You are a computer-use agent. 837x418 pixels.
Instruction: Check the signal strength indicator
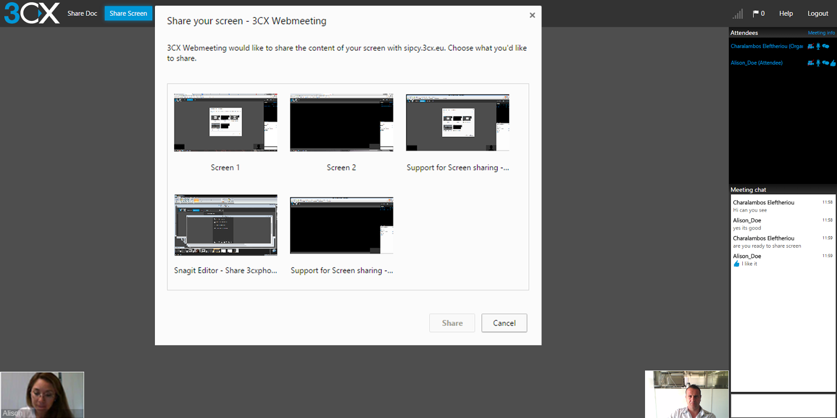coord(738,14)
